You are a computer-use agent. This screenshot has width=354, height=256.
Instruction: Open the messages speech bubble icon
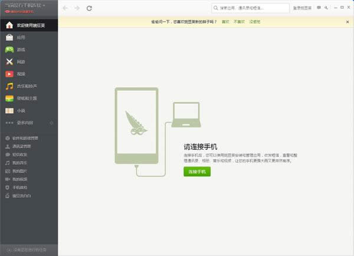[319, 8]
